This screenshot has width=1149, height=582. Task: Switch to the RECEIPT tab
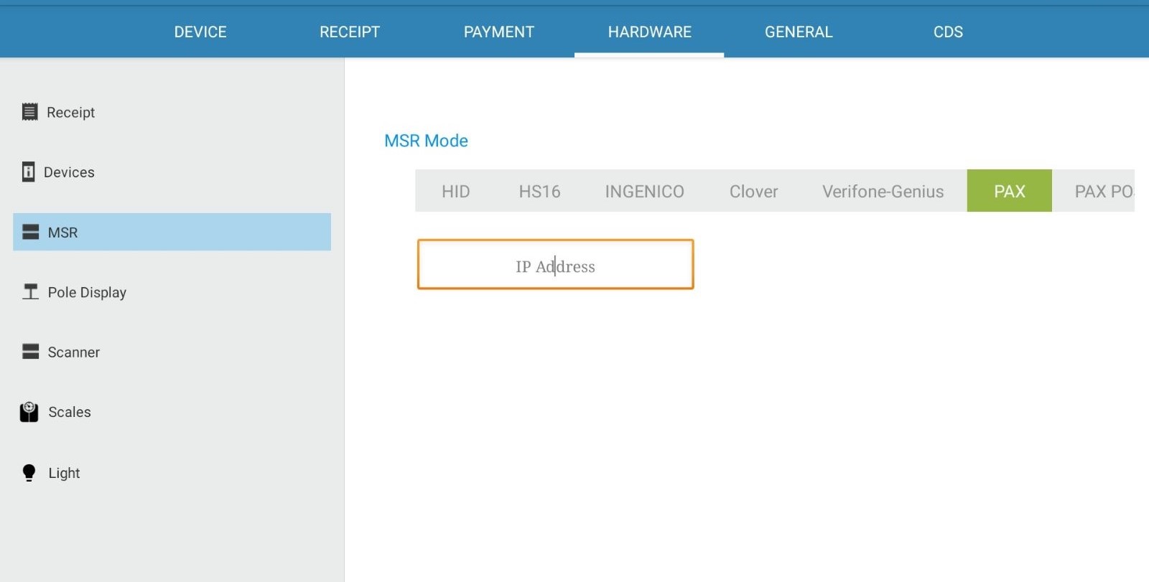pos(350,32)
